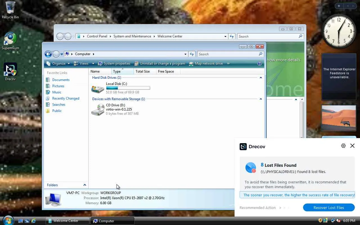Open the Recycle Bin desktop icon
Viewport: 360px width, 225px height.
(10, 10)
